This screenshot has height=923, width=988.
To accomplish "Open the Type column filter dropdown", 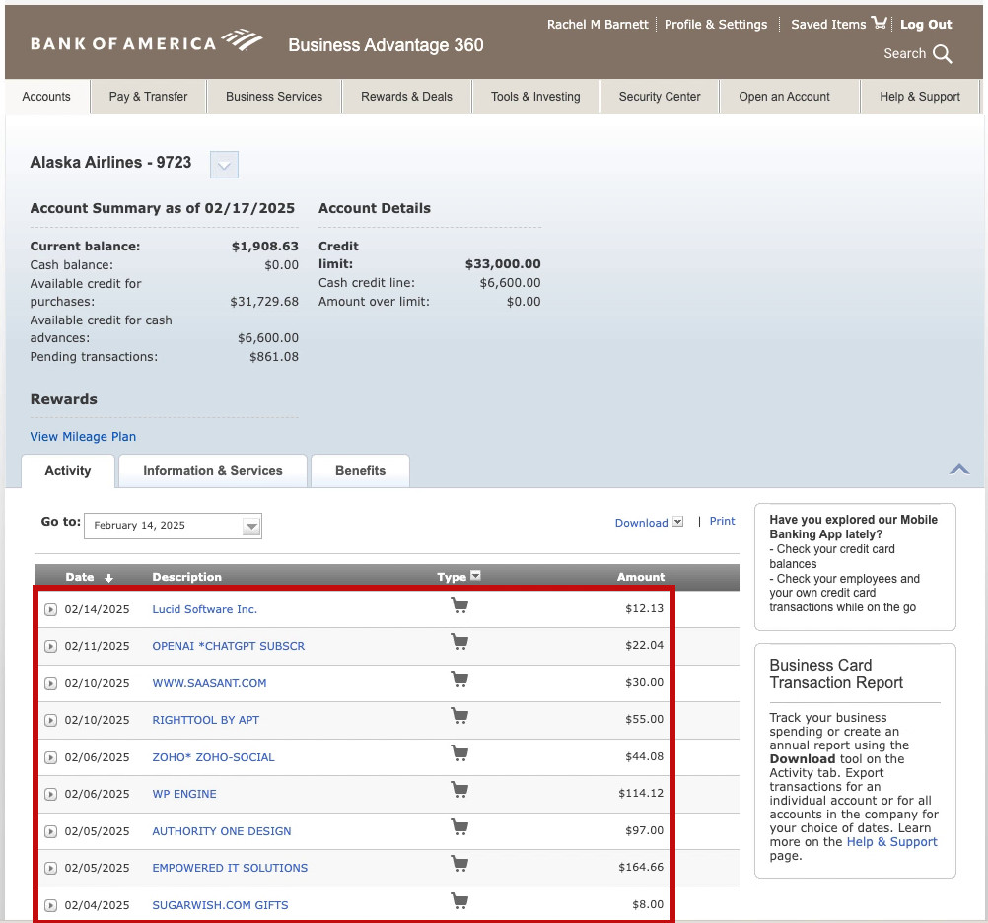I will [x=475, y=575].
